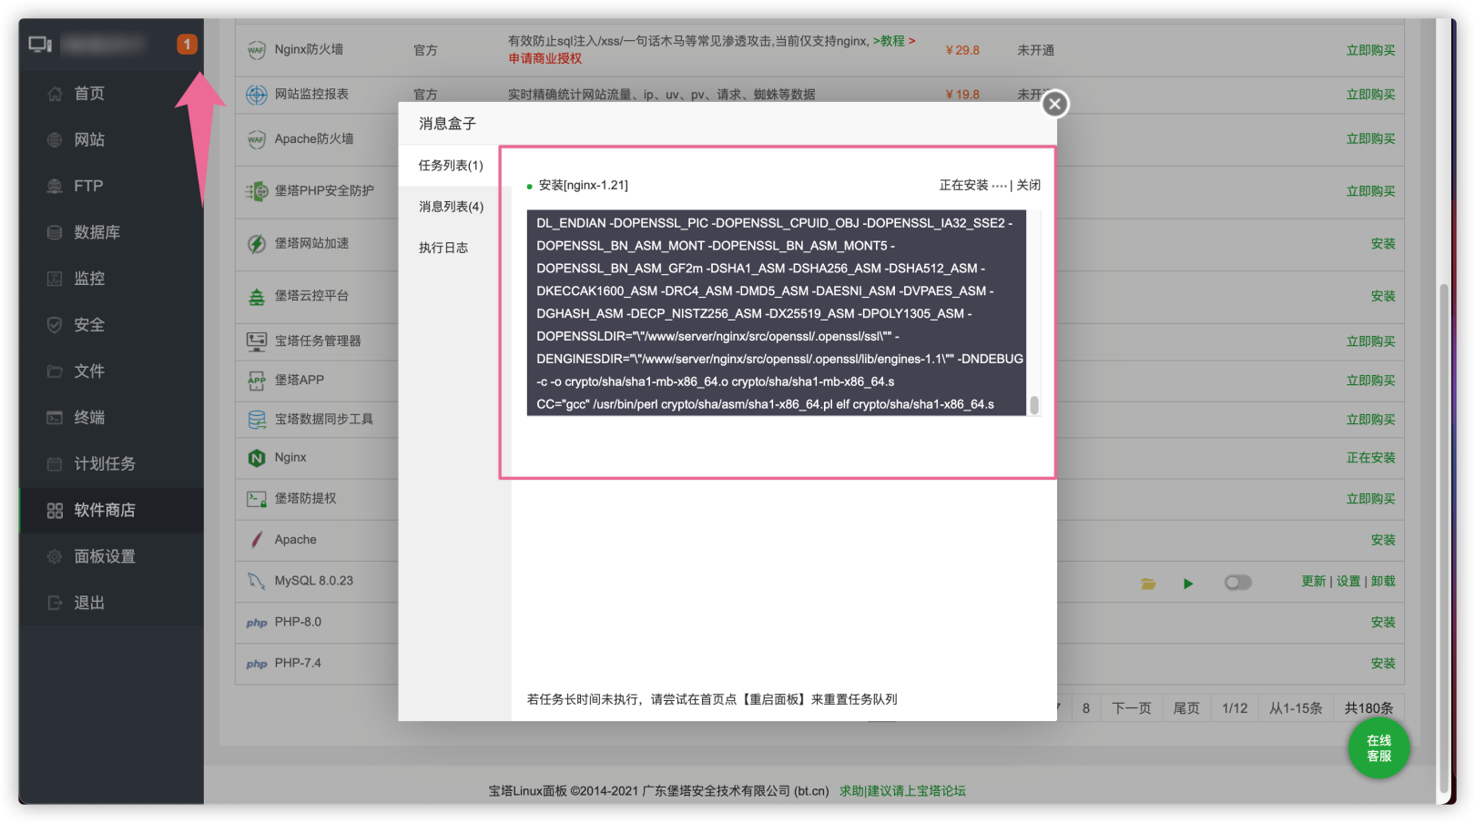Open the 监控 section in the sidebar
Image resolution: width=1475 pixels, height=823 pixels.
(x=88, y=278)
